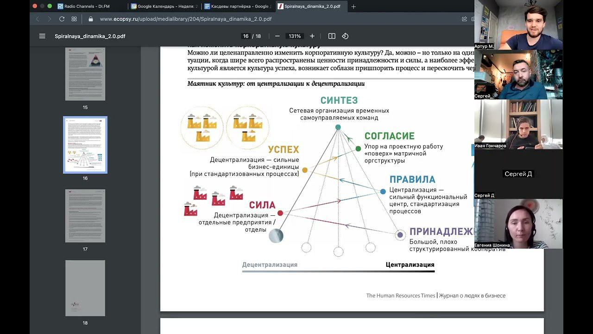Click the document title Spiralnaya_dinamika_2.0.pdf in toolbar
593x334 pixels.
[90, 36]
